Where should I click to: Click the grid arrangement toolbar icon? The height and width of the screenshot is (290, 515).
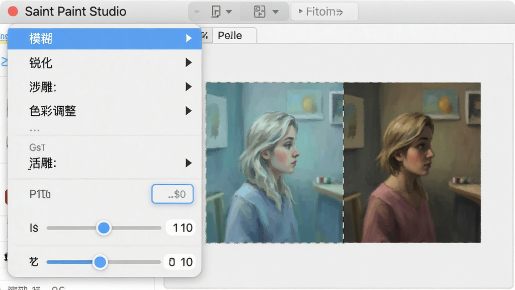(x=260, y=12)
